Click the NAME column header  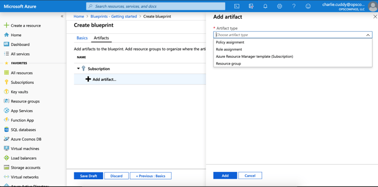81,57
